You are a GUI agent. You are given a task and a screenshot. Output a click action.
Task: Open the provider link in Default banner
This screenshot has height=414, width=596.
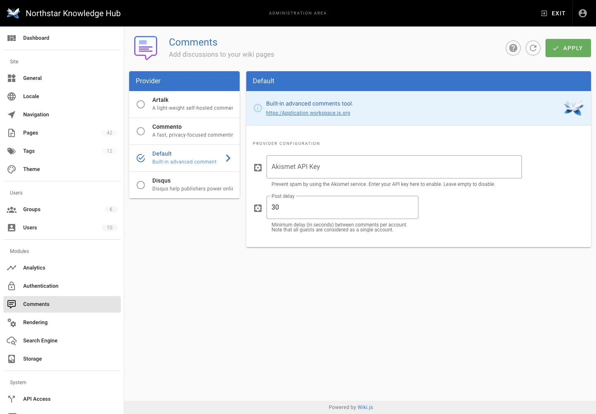(x=308, y=113)
